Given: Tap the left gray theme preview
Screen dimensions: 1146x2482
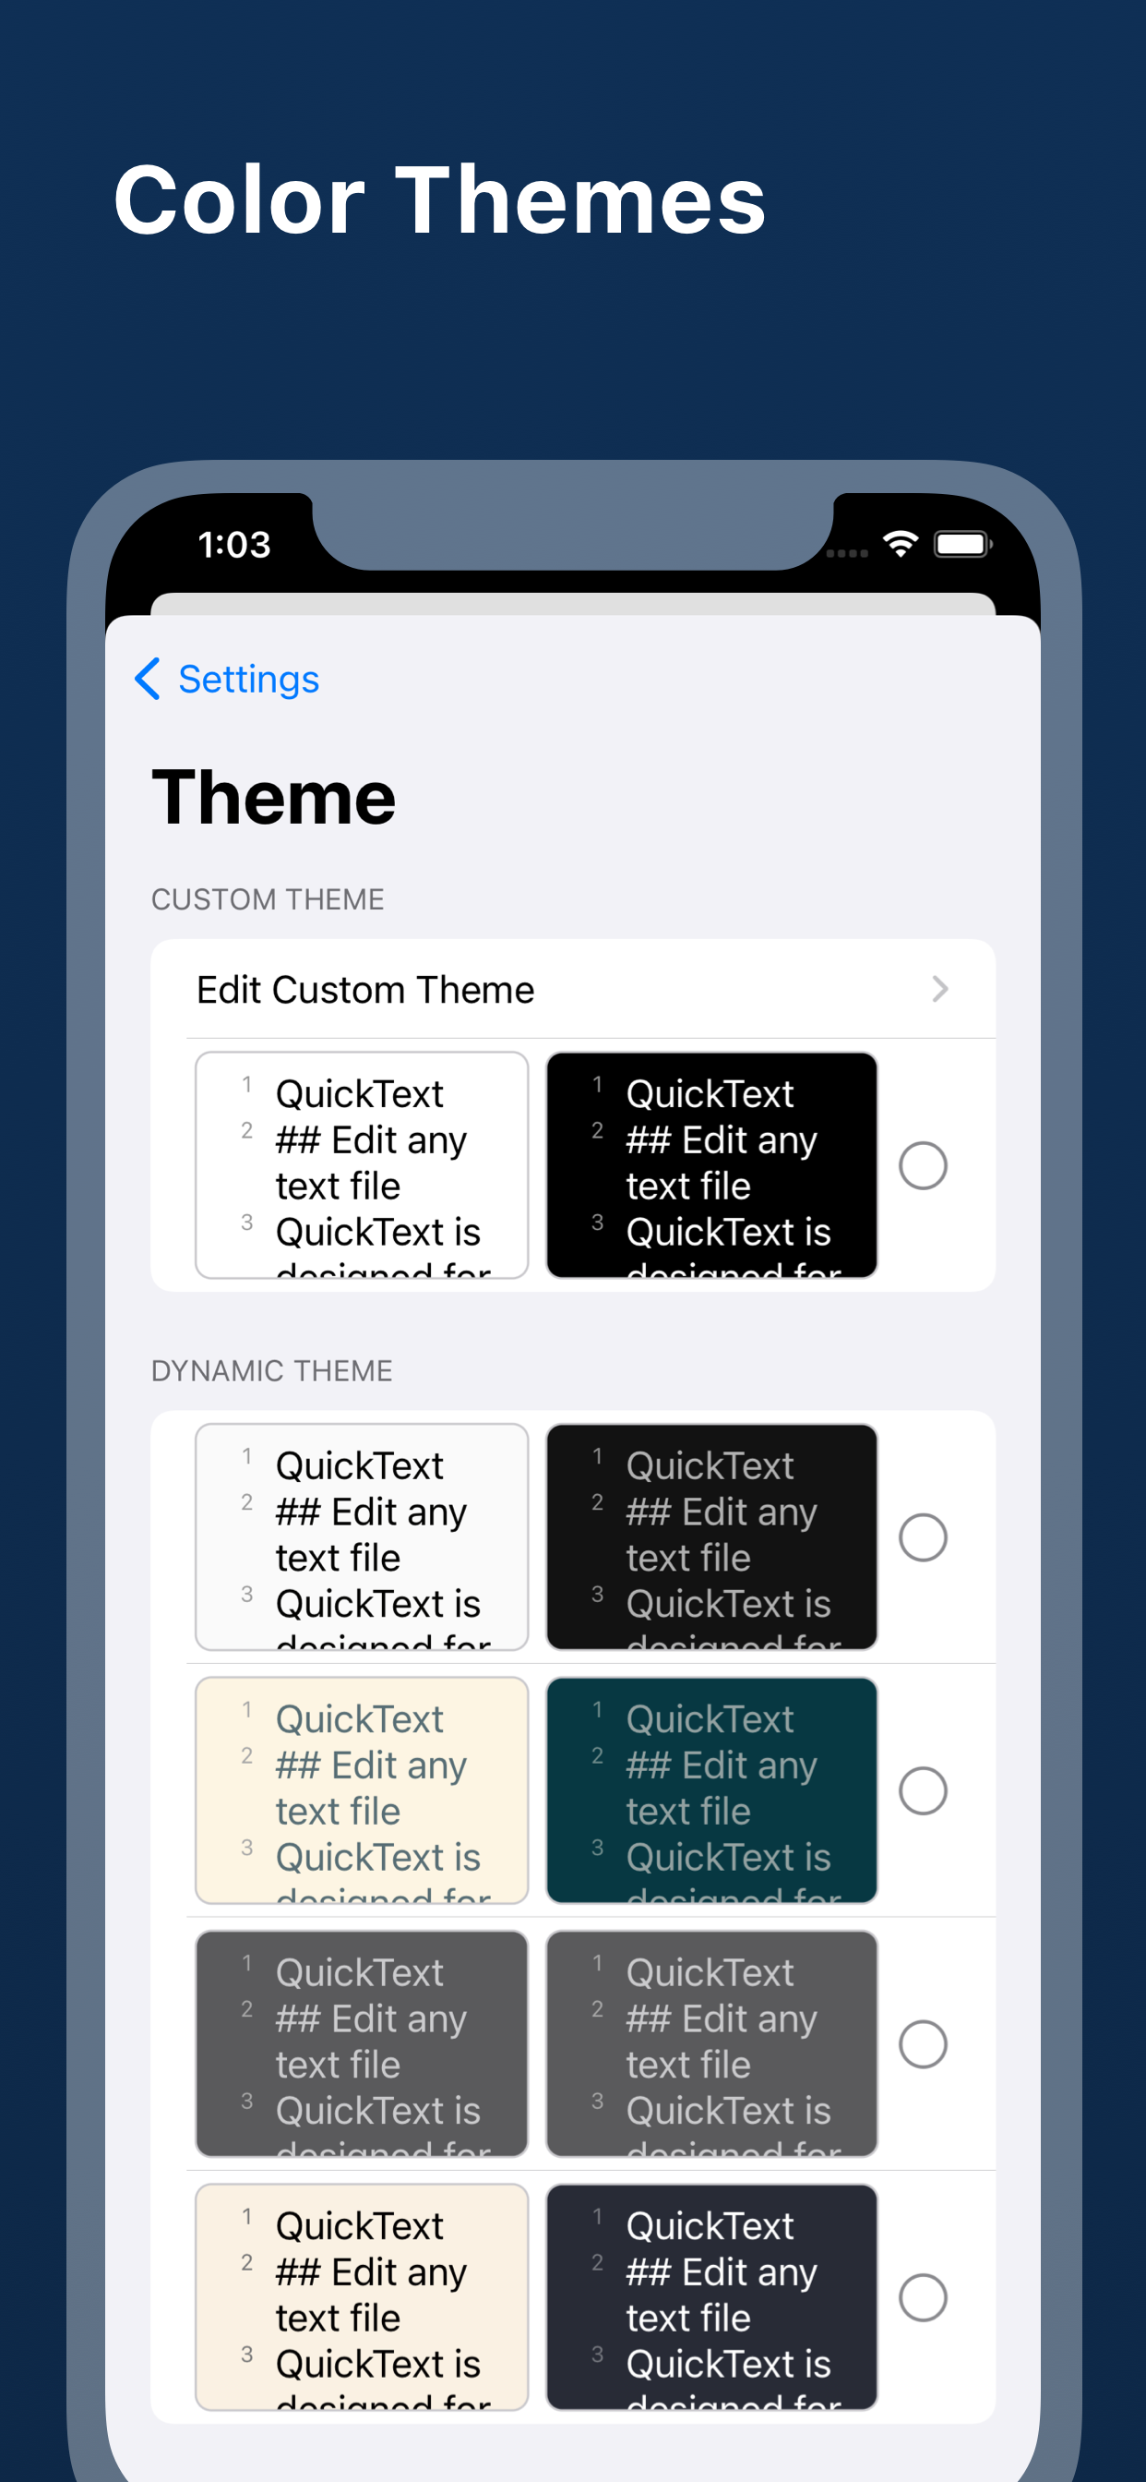Looking at the screenshot, I should pos(362,2044).
